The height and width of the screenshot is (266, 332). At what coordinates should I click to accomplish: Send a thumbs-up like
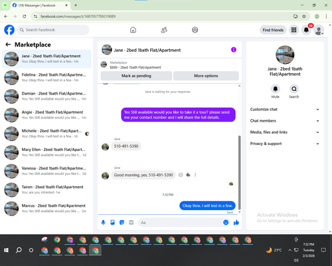pos(236,222)
